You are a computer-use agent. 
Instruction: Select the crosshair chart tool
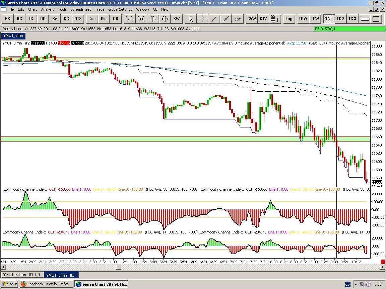pos(202,19)
